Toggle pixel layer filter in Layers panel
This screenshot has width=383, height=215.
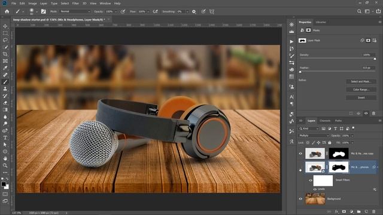[323, 128]
